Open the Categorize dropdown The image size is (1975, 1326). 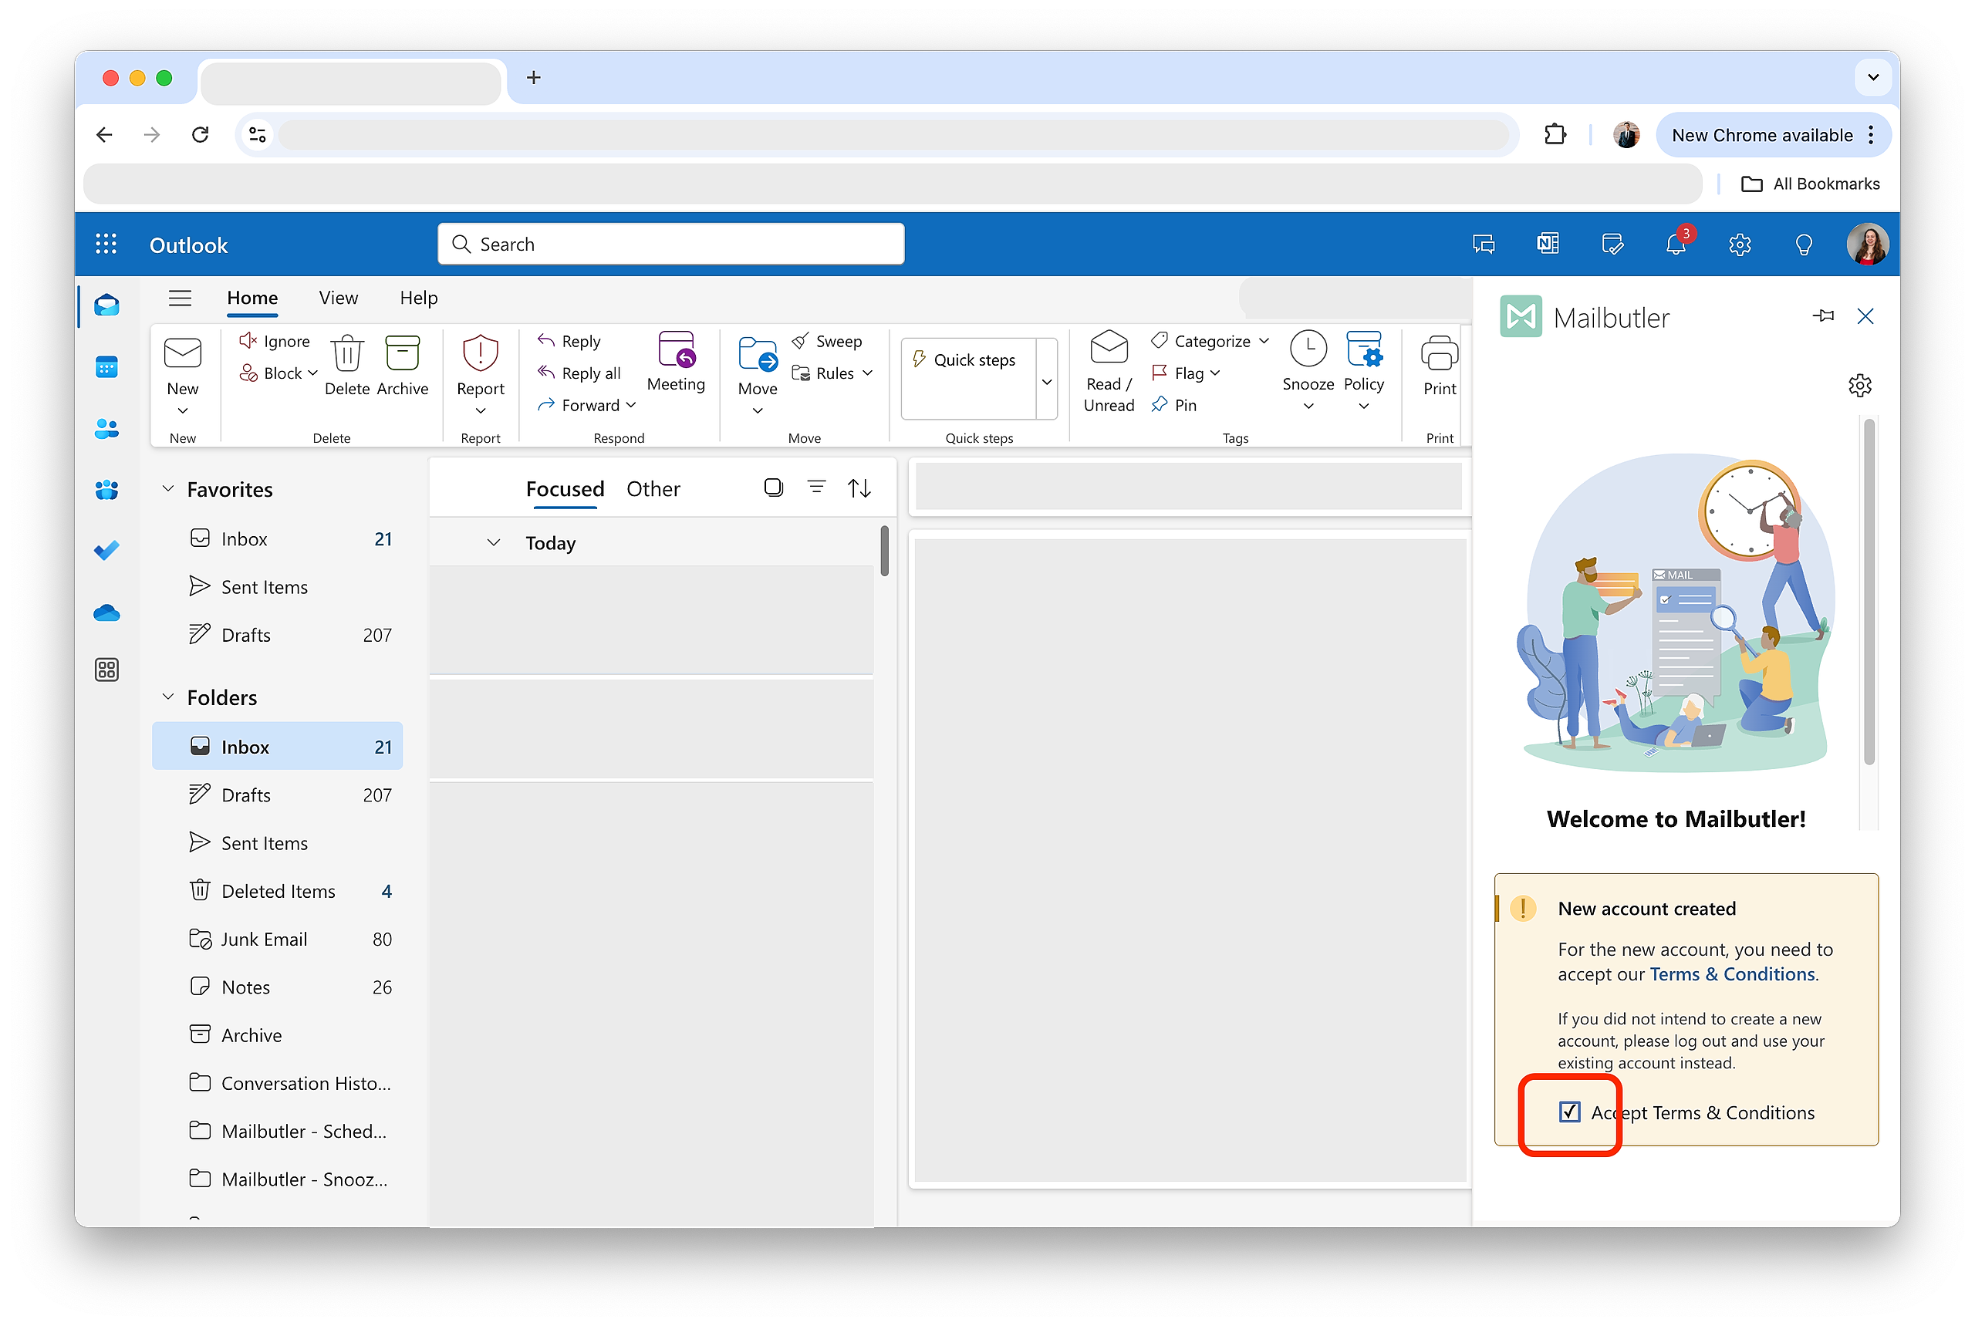point(1264,341)
